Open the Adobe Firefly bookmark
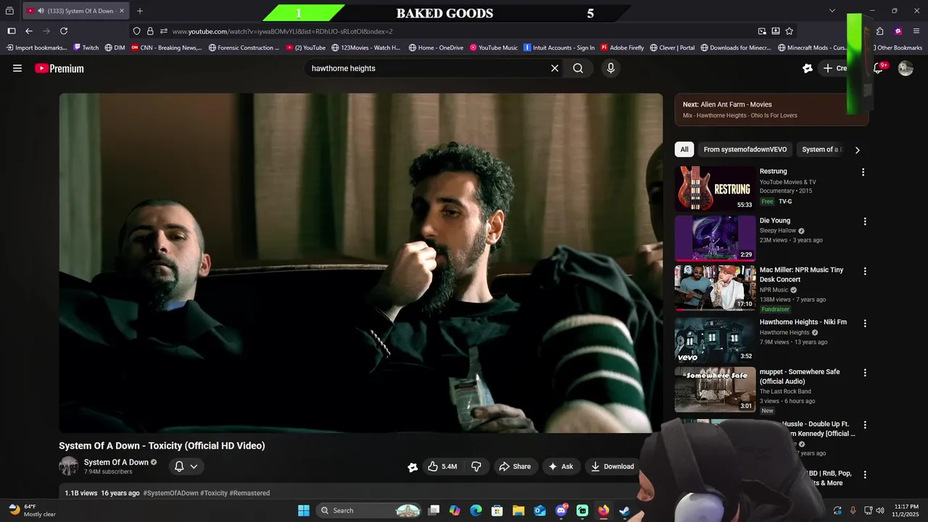The height and width of the screenshot is (522, 928). click(621, 48)
